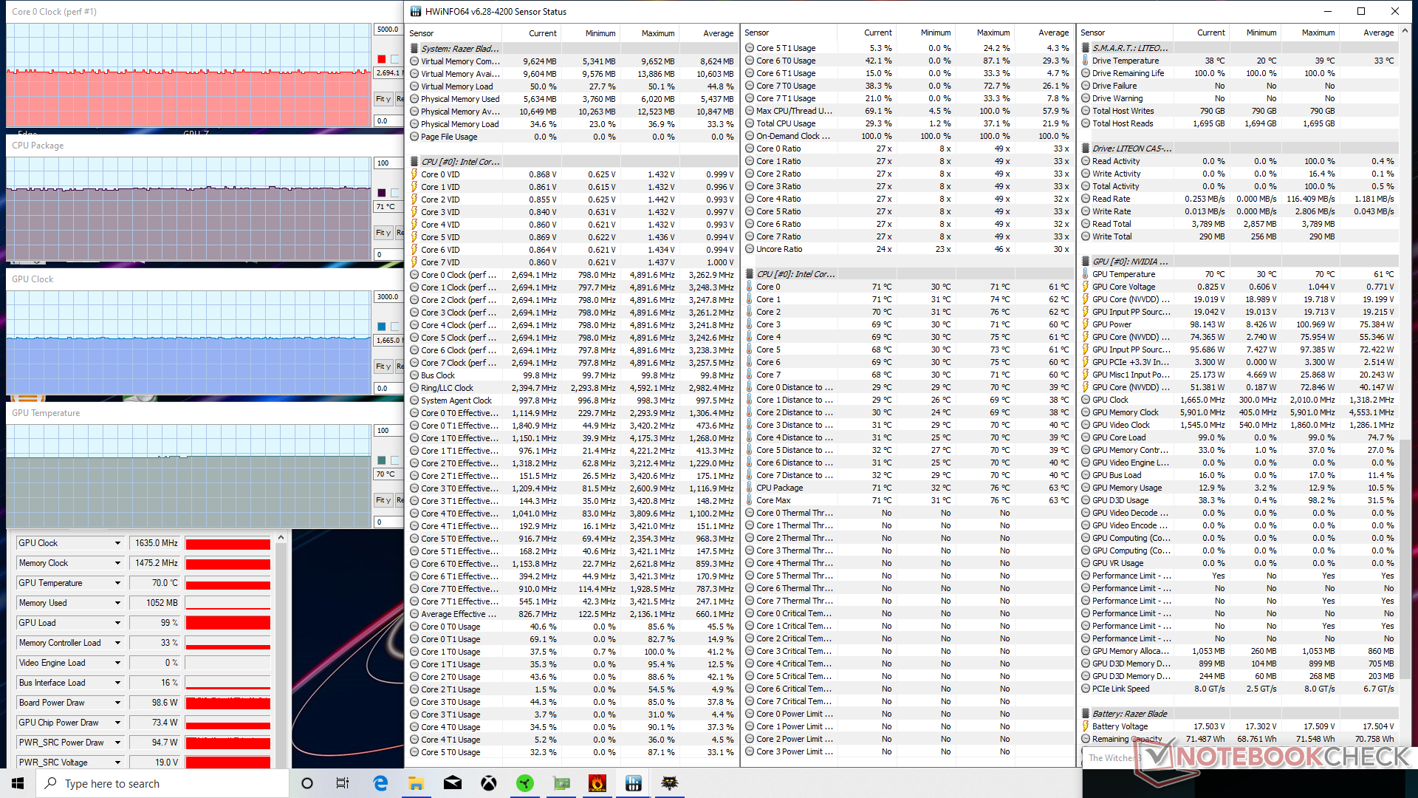Open the Mail app in taskbar
This screenshot has width=1418, height=798.
click(x=453, y=783)
